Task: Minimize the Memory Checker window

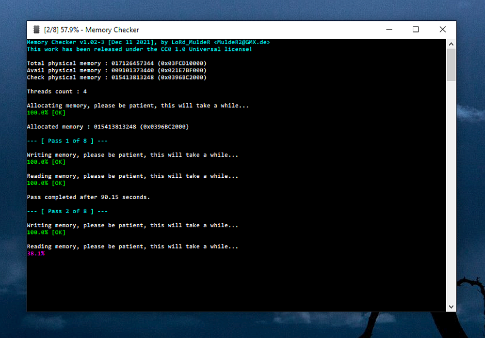Action: coord(389,30)
